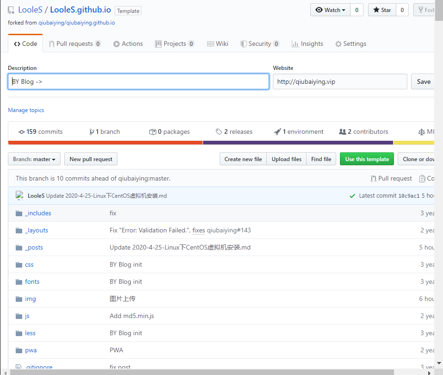
Task: Click the eye icon in Watch button
Action: 319,10
